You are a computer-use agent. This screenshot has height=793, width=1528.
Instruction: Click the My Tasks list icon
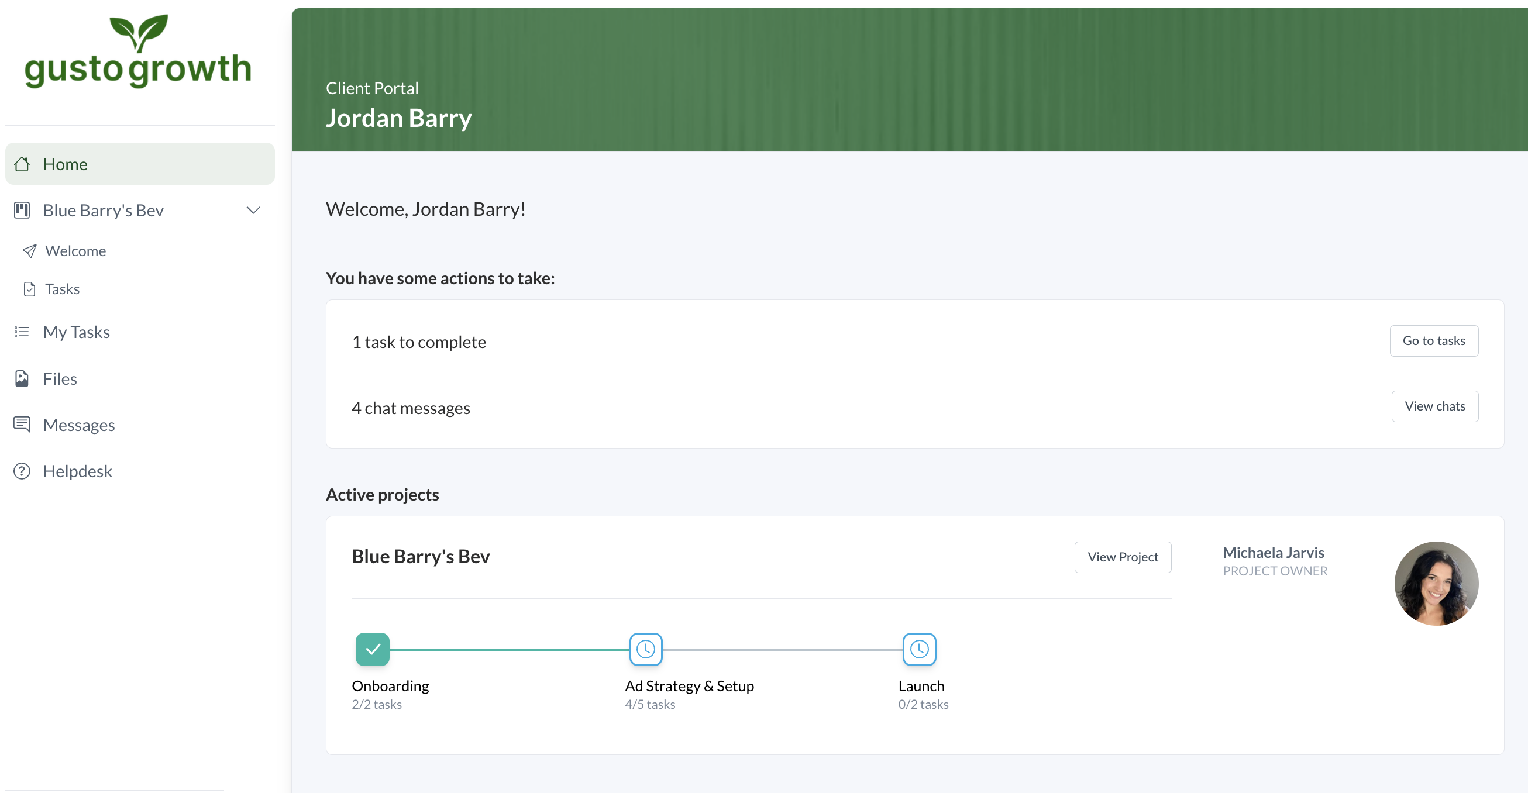point(22,332)
